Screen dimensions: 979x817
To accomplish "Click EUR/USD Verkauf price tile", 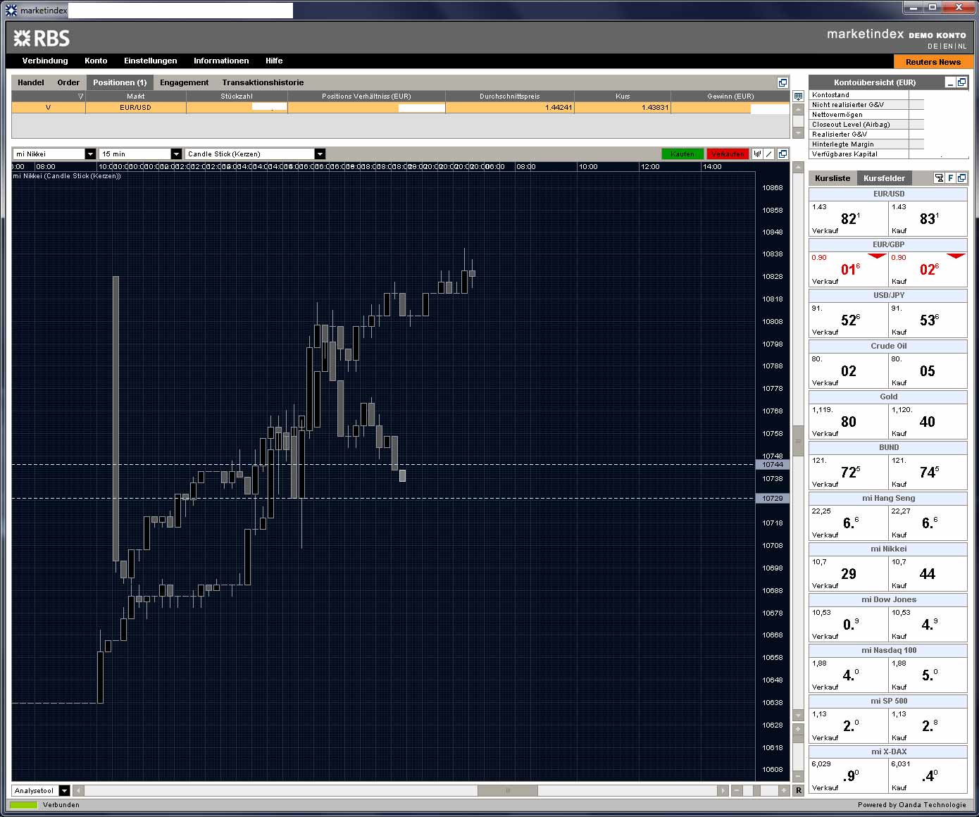I will pos(849,218).
